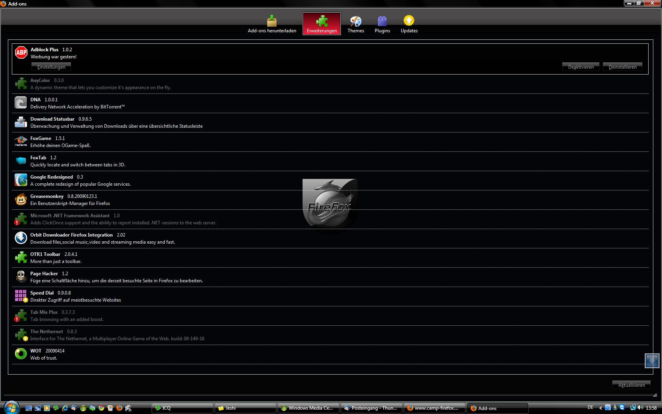
Task: Select the Google Redesigned extension name
Action: (x=52, y=177)
